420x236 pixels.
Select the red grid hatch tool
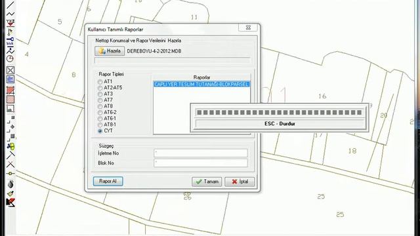point(10,90)
